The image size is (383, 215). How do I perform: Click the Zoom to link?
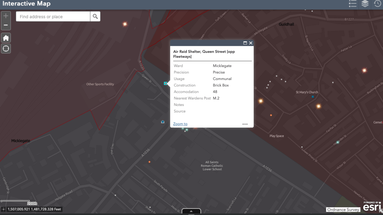click(180, 124)
